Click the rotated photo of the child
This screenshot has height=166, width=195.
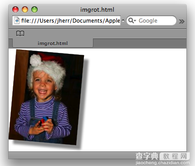(x=46, y=97)
